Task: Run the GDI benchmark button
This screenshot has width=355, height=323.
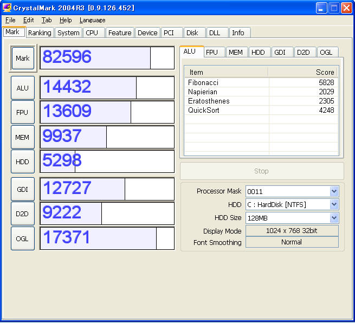Action: (23, 189)
